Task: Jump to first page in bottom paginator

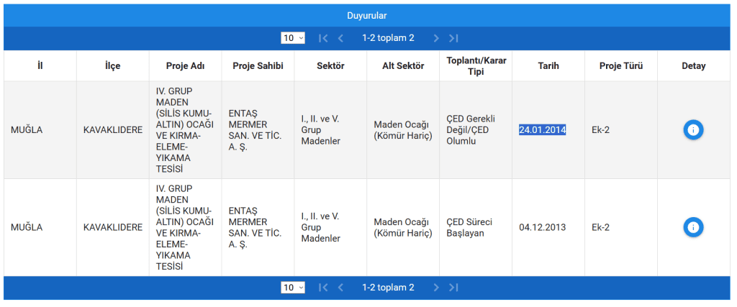Action: [x=323, y=288]
